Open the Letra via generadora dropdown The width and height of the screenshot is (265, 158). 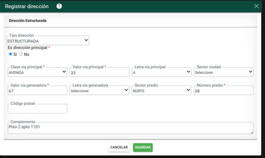99,90
